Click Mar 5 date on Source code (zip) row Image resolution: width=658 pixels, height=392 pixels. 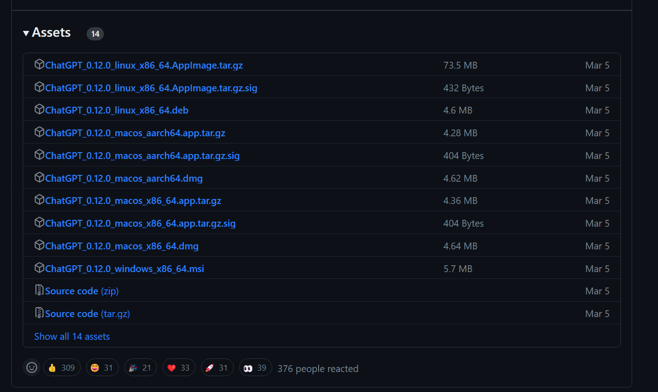(x=597, y=291)
